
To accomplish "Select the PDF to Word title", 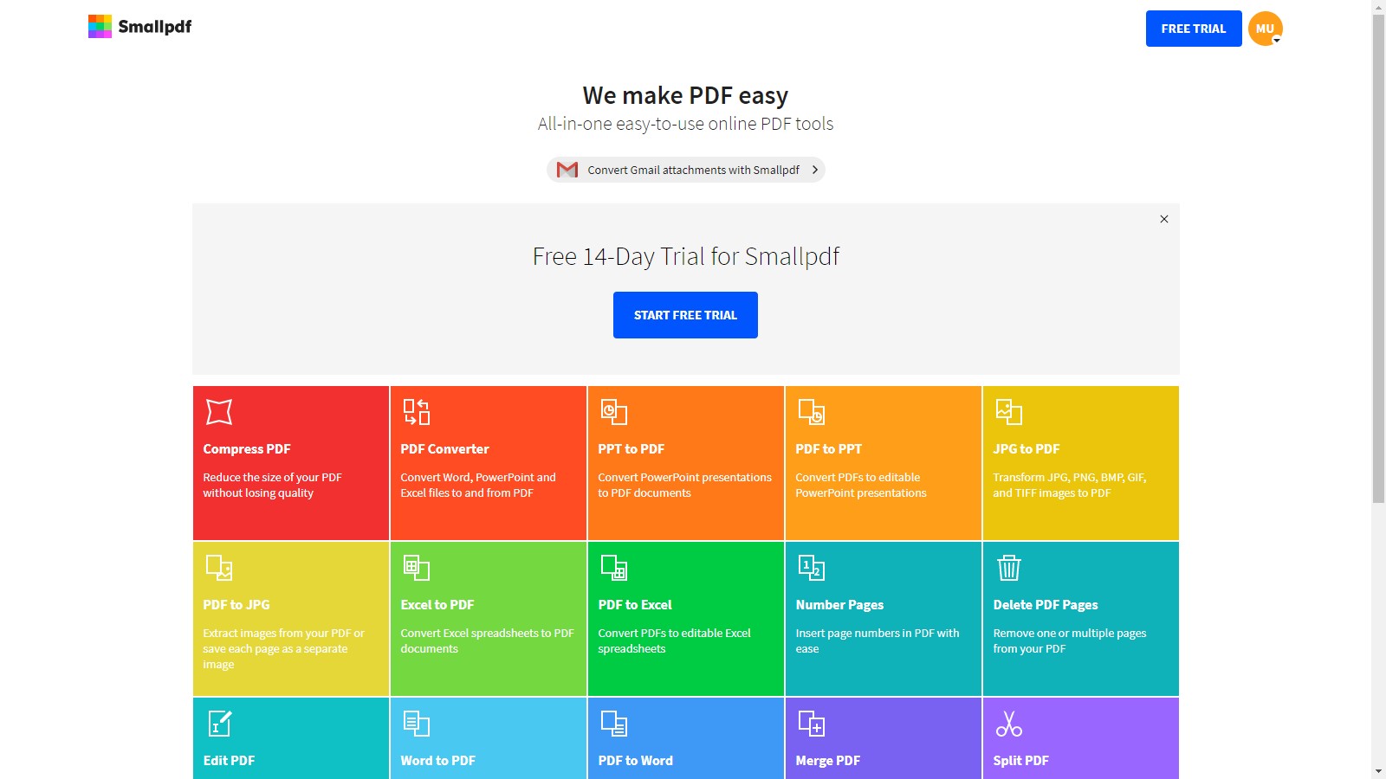I will pyautogui.click(x=636, y=761).
